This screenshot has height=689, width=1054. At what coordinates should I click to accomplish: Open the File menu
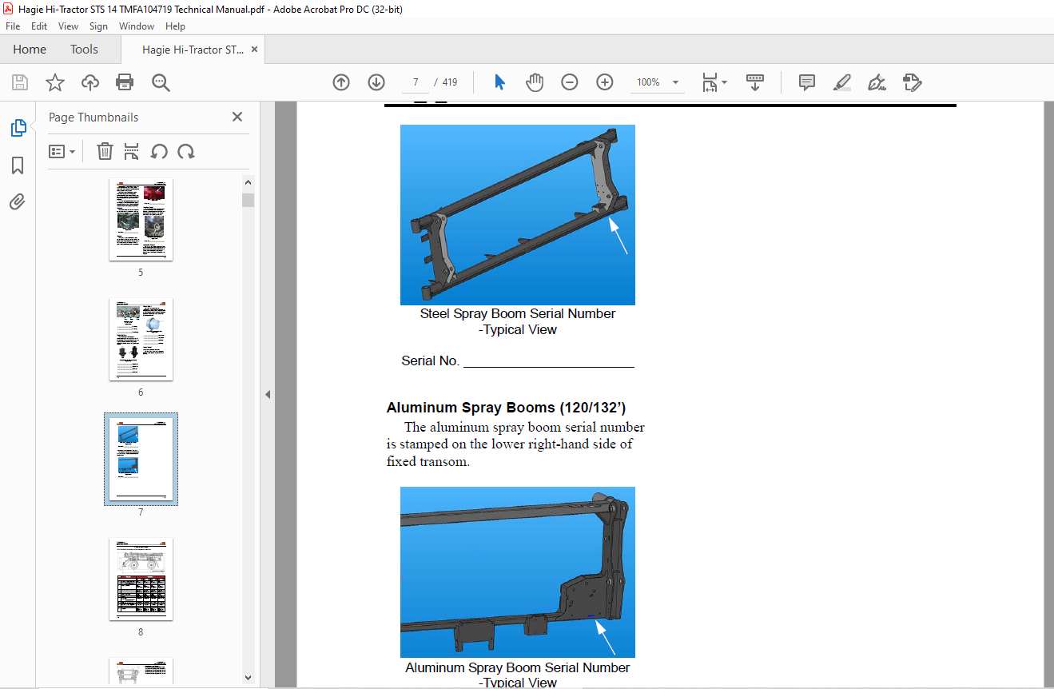pos(13,26)
